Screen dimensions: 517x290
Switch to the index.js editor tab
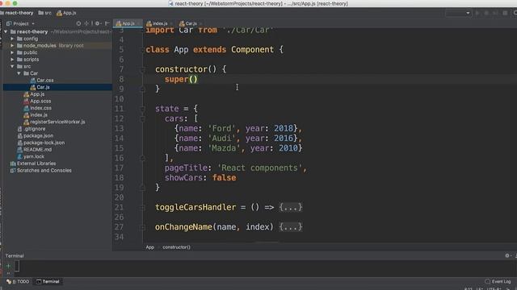[159, 23]
